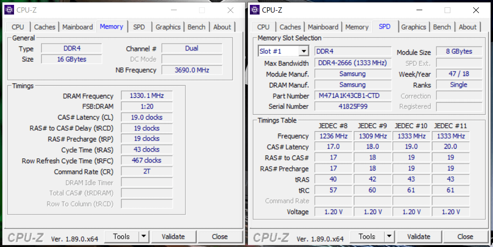493x247 pixels.
Task: Click Tools button in left window
Action: [122, 236]
